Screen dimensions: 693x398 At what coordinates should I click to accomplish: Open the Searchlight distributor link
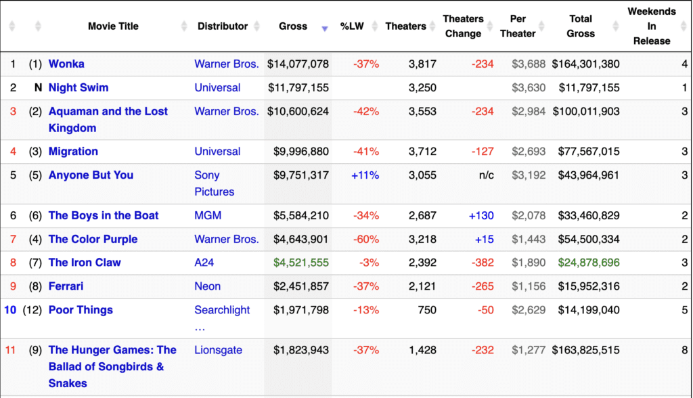coord(222,318)
